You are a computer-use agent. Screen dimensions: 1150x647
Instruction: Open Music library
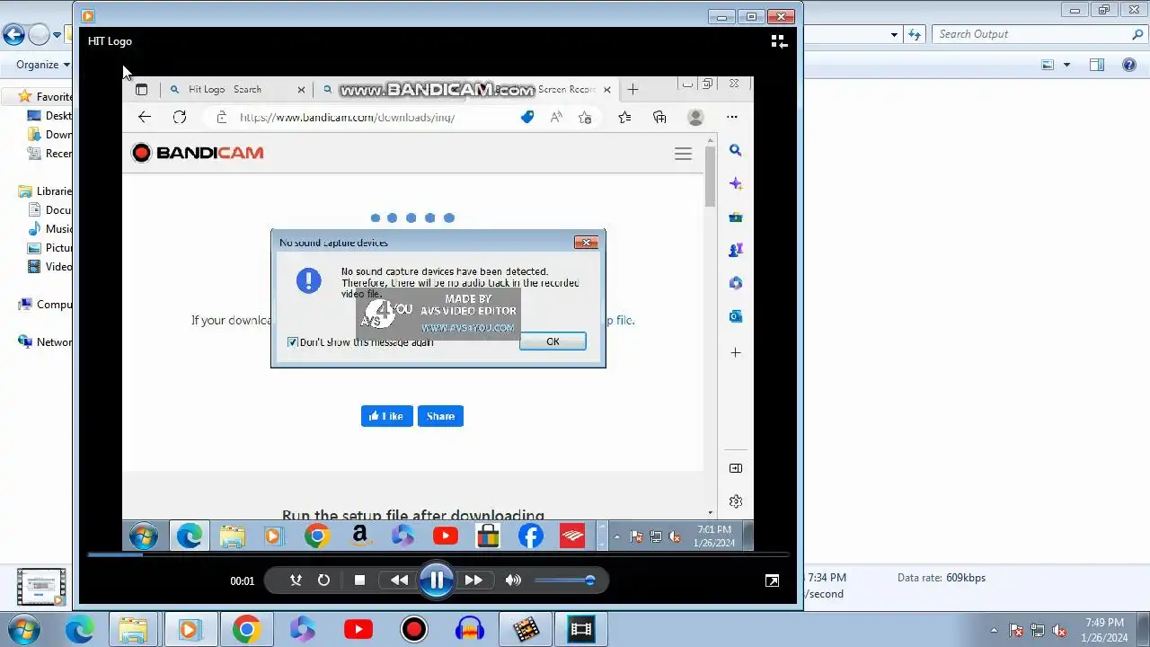click(50, 228)
